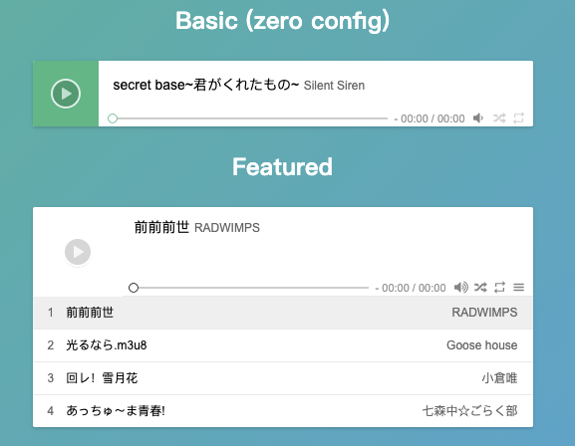Click the Goose house artist label

[x=482, y=345]
